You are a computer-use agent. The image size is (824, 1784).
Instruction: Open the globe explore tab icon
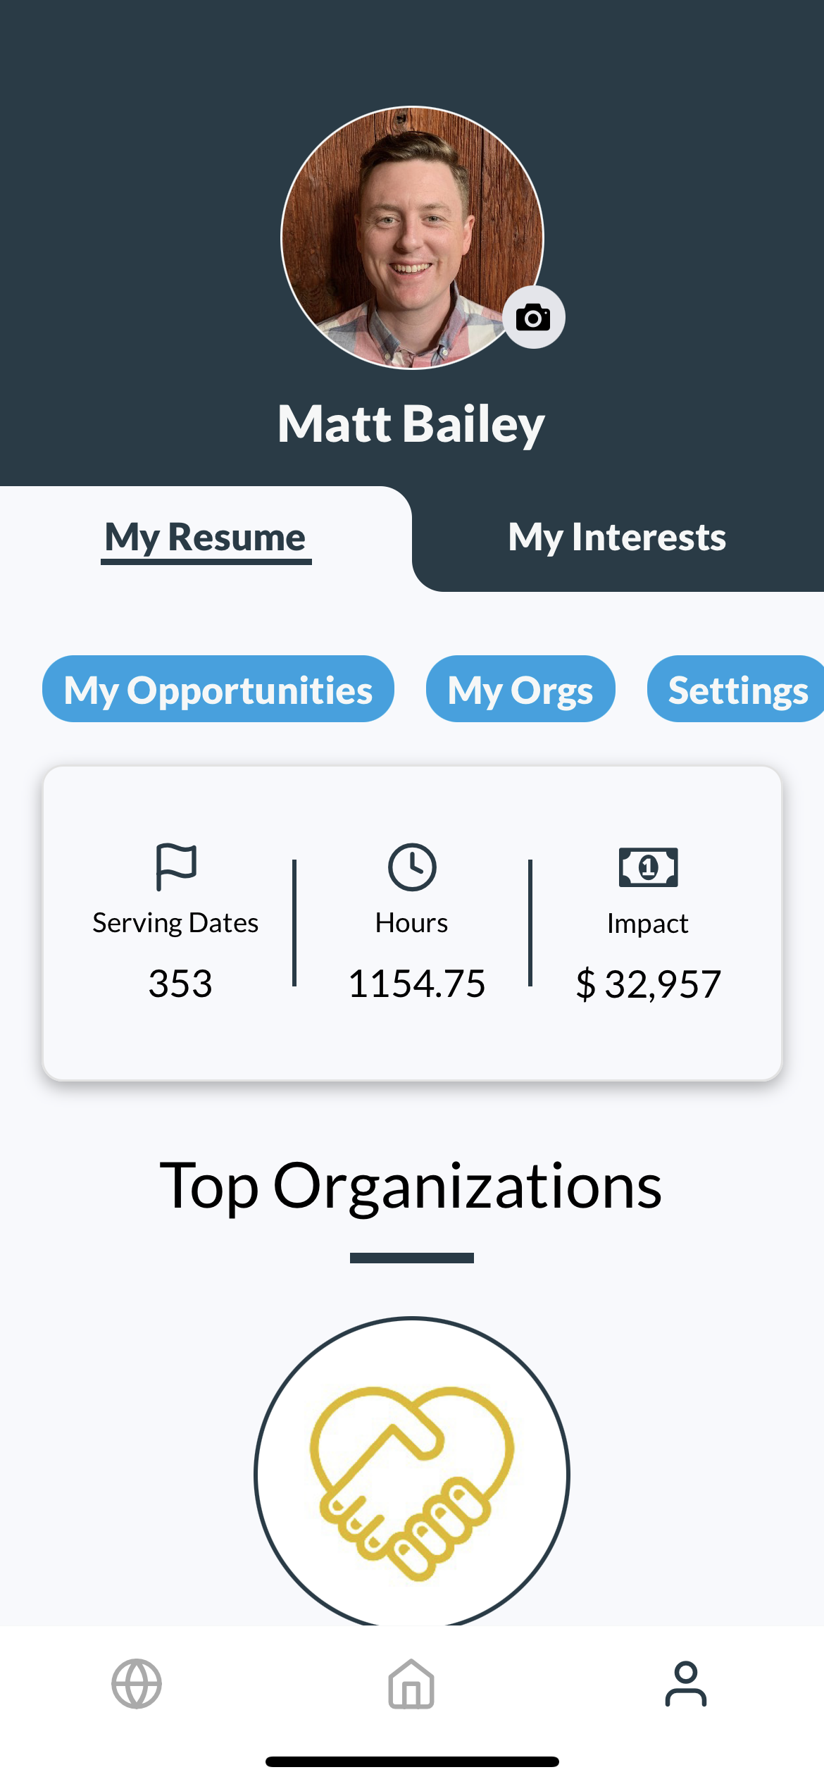(x=137, y=1684)
